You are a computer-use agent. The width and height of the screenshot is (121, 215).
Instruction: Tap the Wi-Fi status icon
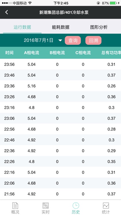click(30, 3)
